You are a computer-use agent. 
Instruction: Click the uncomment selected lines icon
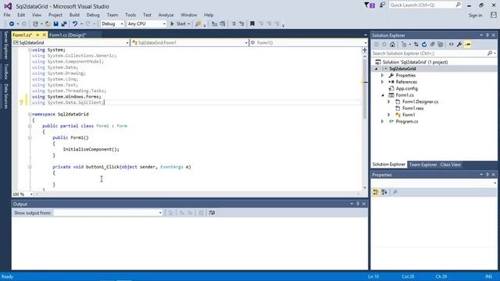[241, 24]
